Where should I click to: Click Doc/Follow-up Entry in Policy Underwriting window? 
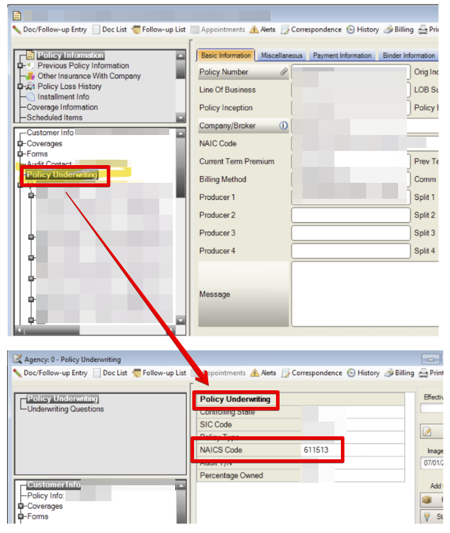(50, 373)
